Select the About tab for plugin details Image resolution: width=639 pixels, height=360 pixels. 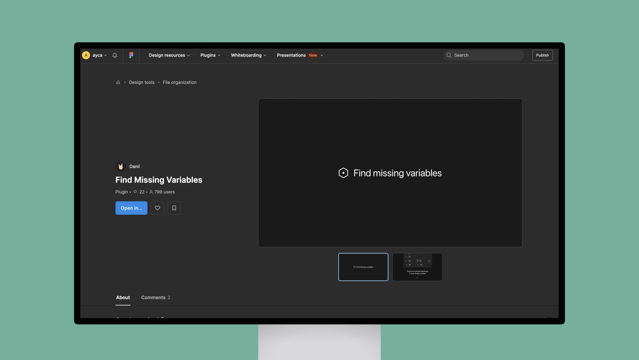[123, 297]
